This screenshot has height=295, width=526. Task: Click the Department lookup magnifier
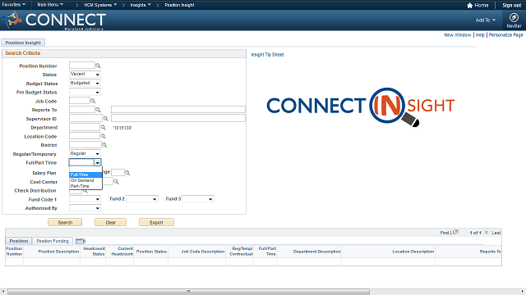(104, 127)
